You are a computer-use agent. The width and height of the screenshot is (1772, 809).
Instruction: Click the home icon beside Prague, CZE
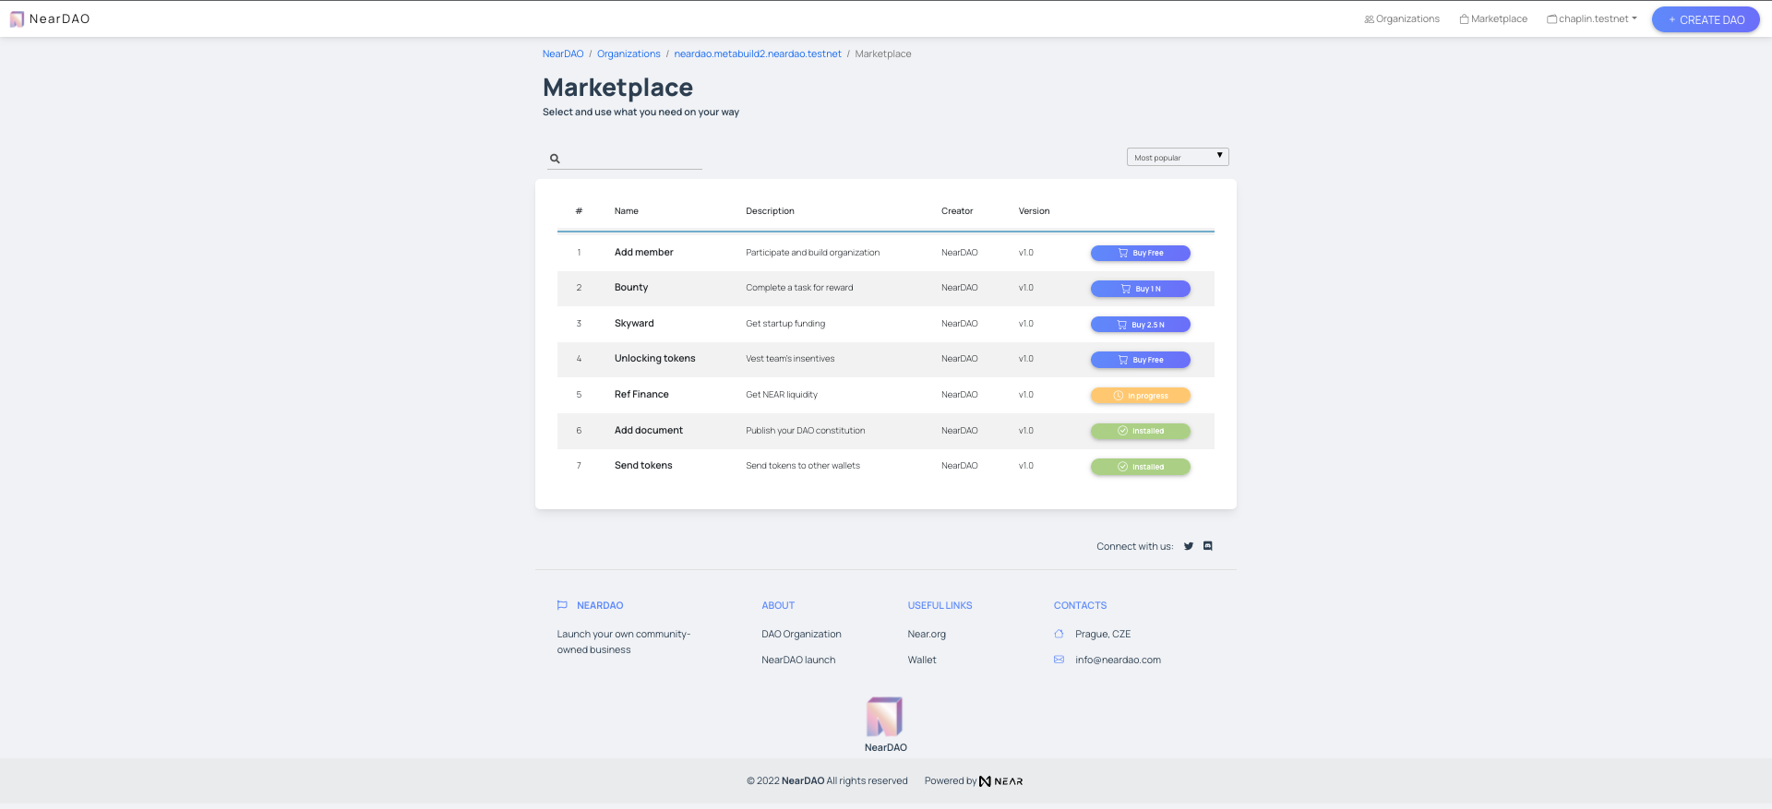[1059, 634]
